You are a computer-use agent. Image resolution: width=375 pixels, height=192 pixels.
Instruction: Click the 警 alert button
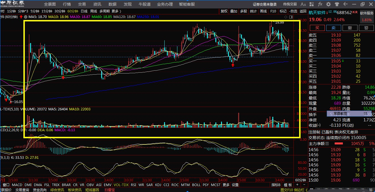pyautogui.click(x=366, y=28)
